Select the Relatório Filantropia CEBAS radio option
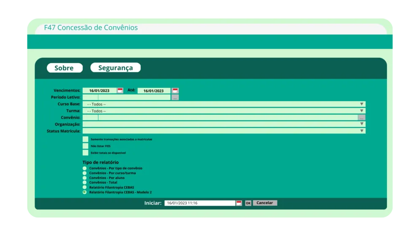 [x=84, y=187]
